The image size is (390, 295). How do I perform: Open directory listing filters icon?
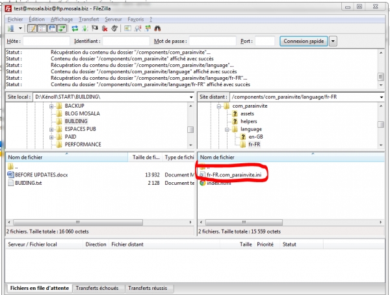[127, 29]
